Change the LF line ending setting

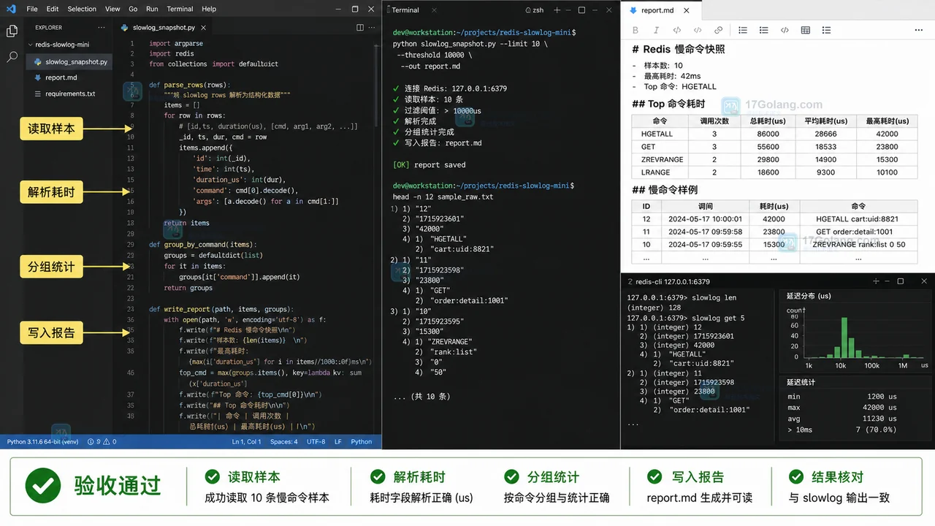[x=338, y=441]
